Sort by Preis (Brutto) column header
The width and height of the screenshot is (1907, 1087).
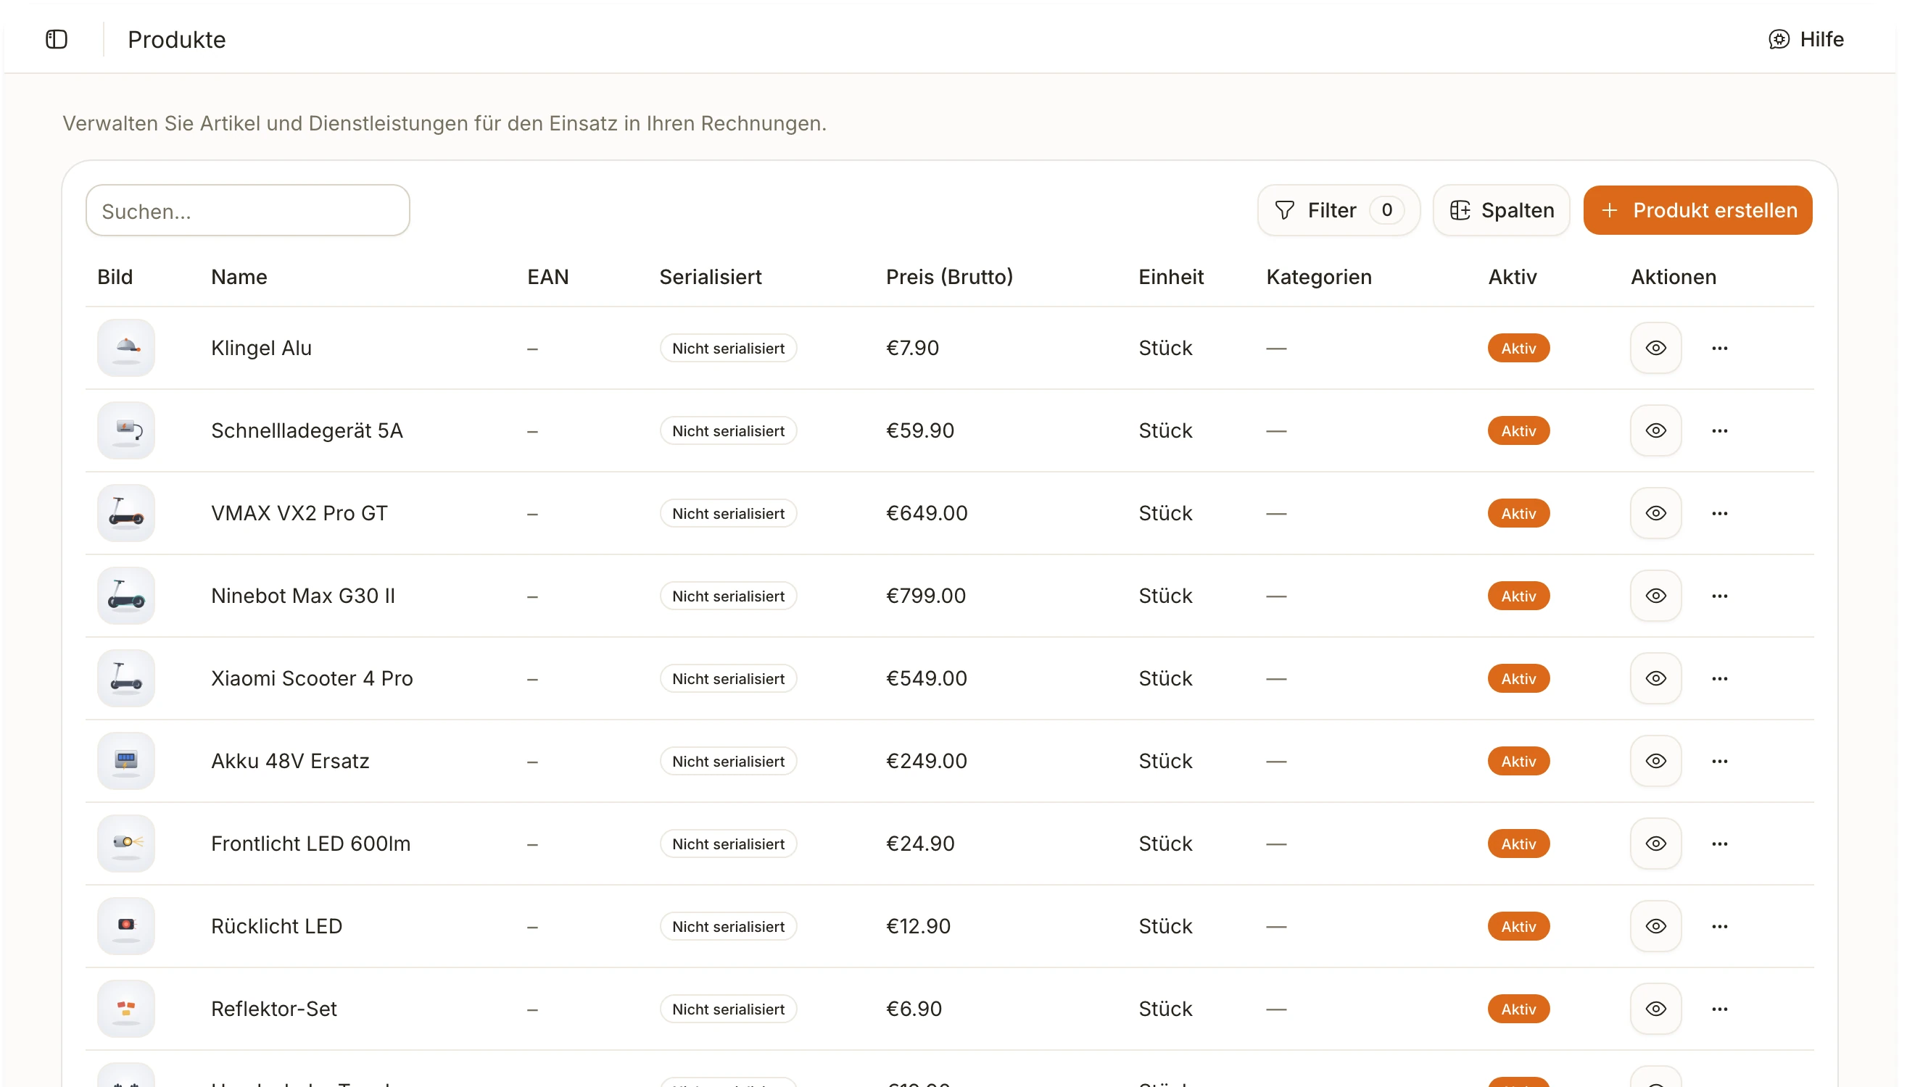(x=948, y=277)
